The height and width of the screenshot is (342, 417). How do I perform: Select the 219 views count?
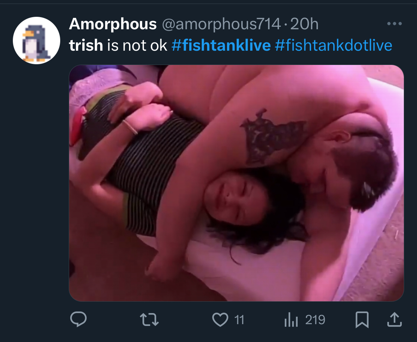315,320
